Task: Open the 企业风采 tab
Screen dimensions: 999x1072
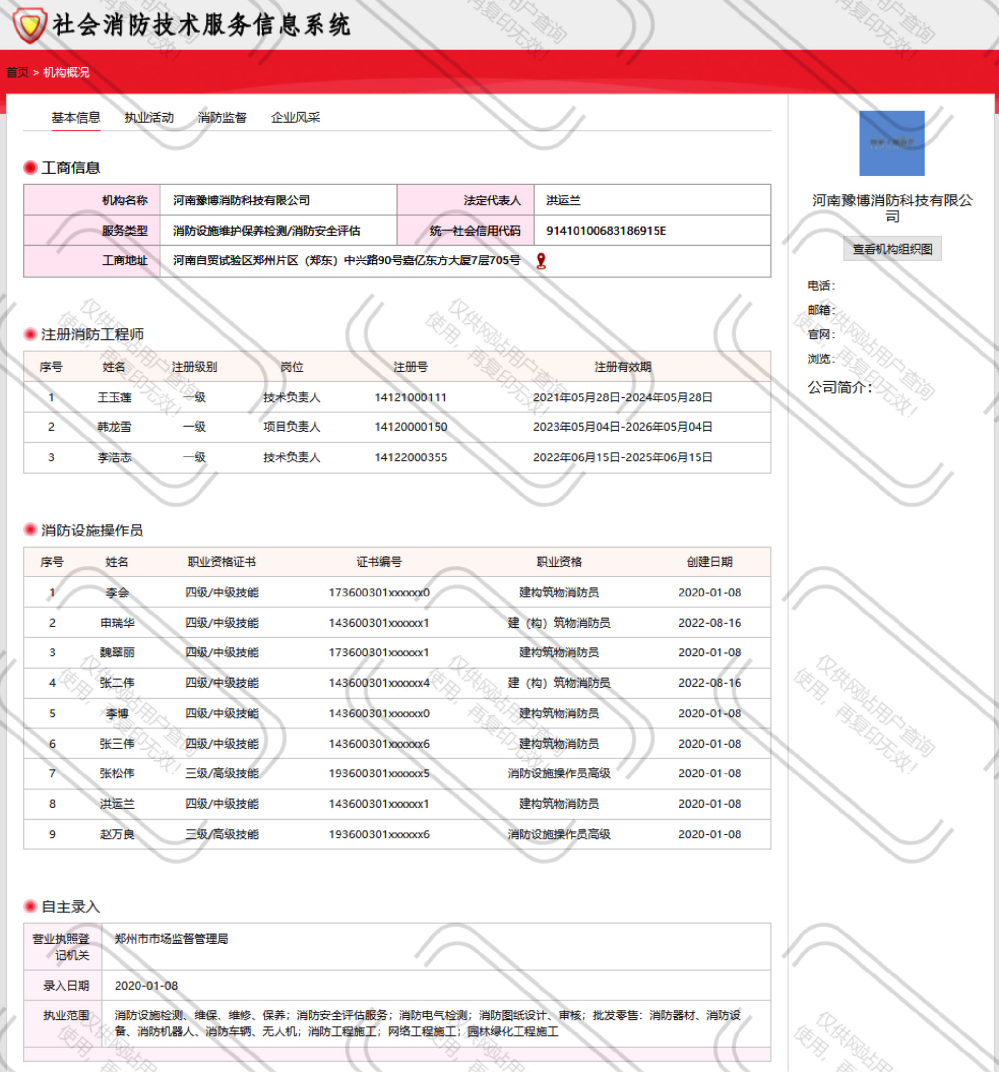Action: 296,118
